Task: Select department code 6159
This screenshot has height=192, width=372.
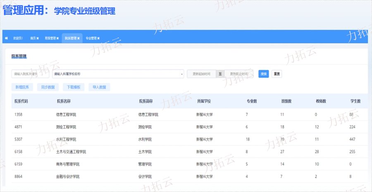Action: click(18, 164)
